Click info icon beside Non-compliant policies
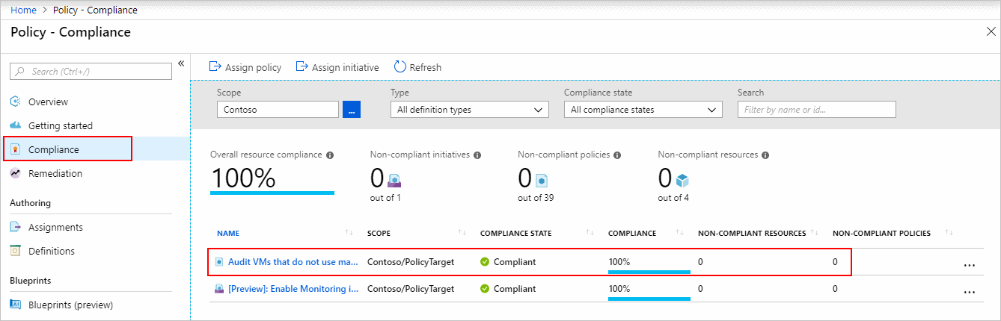1001x321 pixels. click(x=617, y=155)
